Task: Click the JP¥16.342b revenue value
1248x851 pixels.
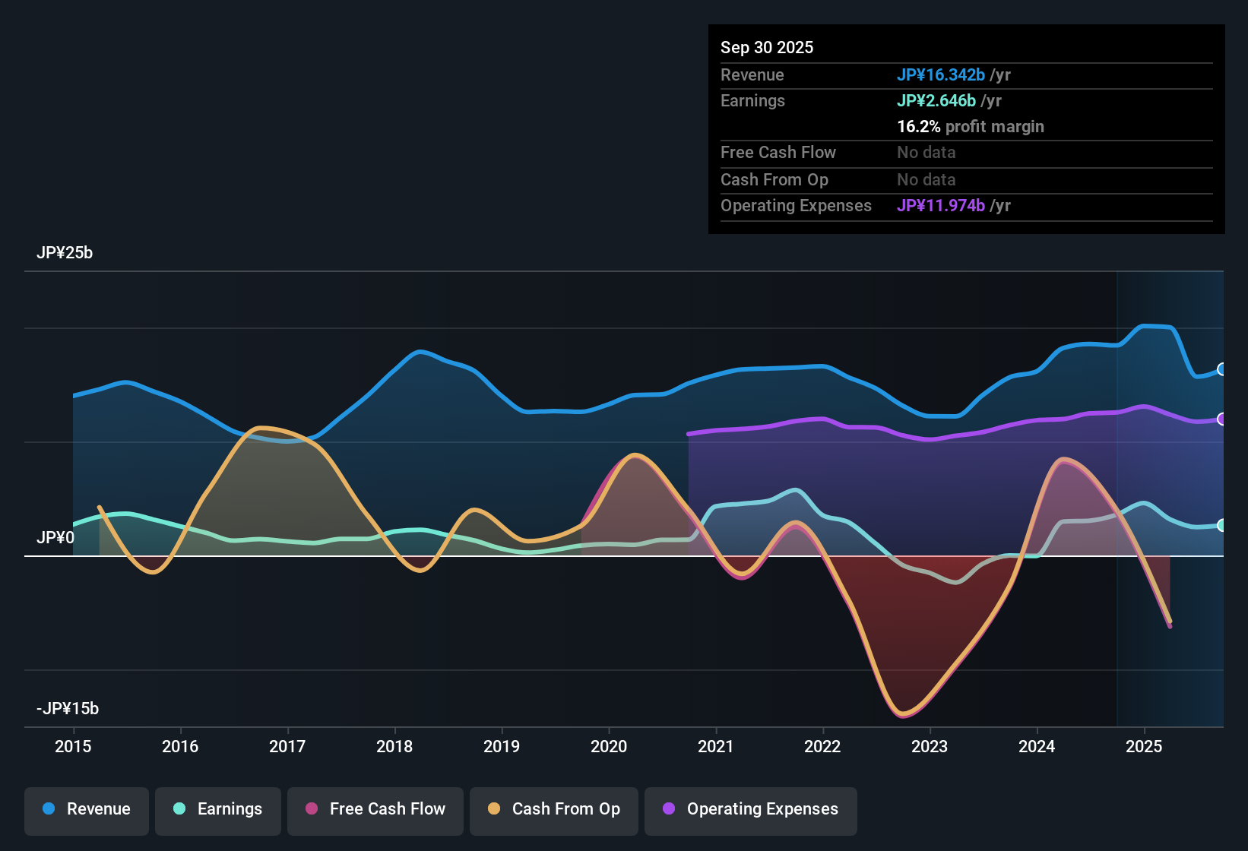Action: (x=941, y=74)
